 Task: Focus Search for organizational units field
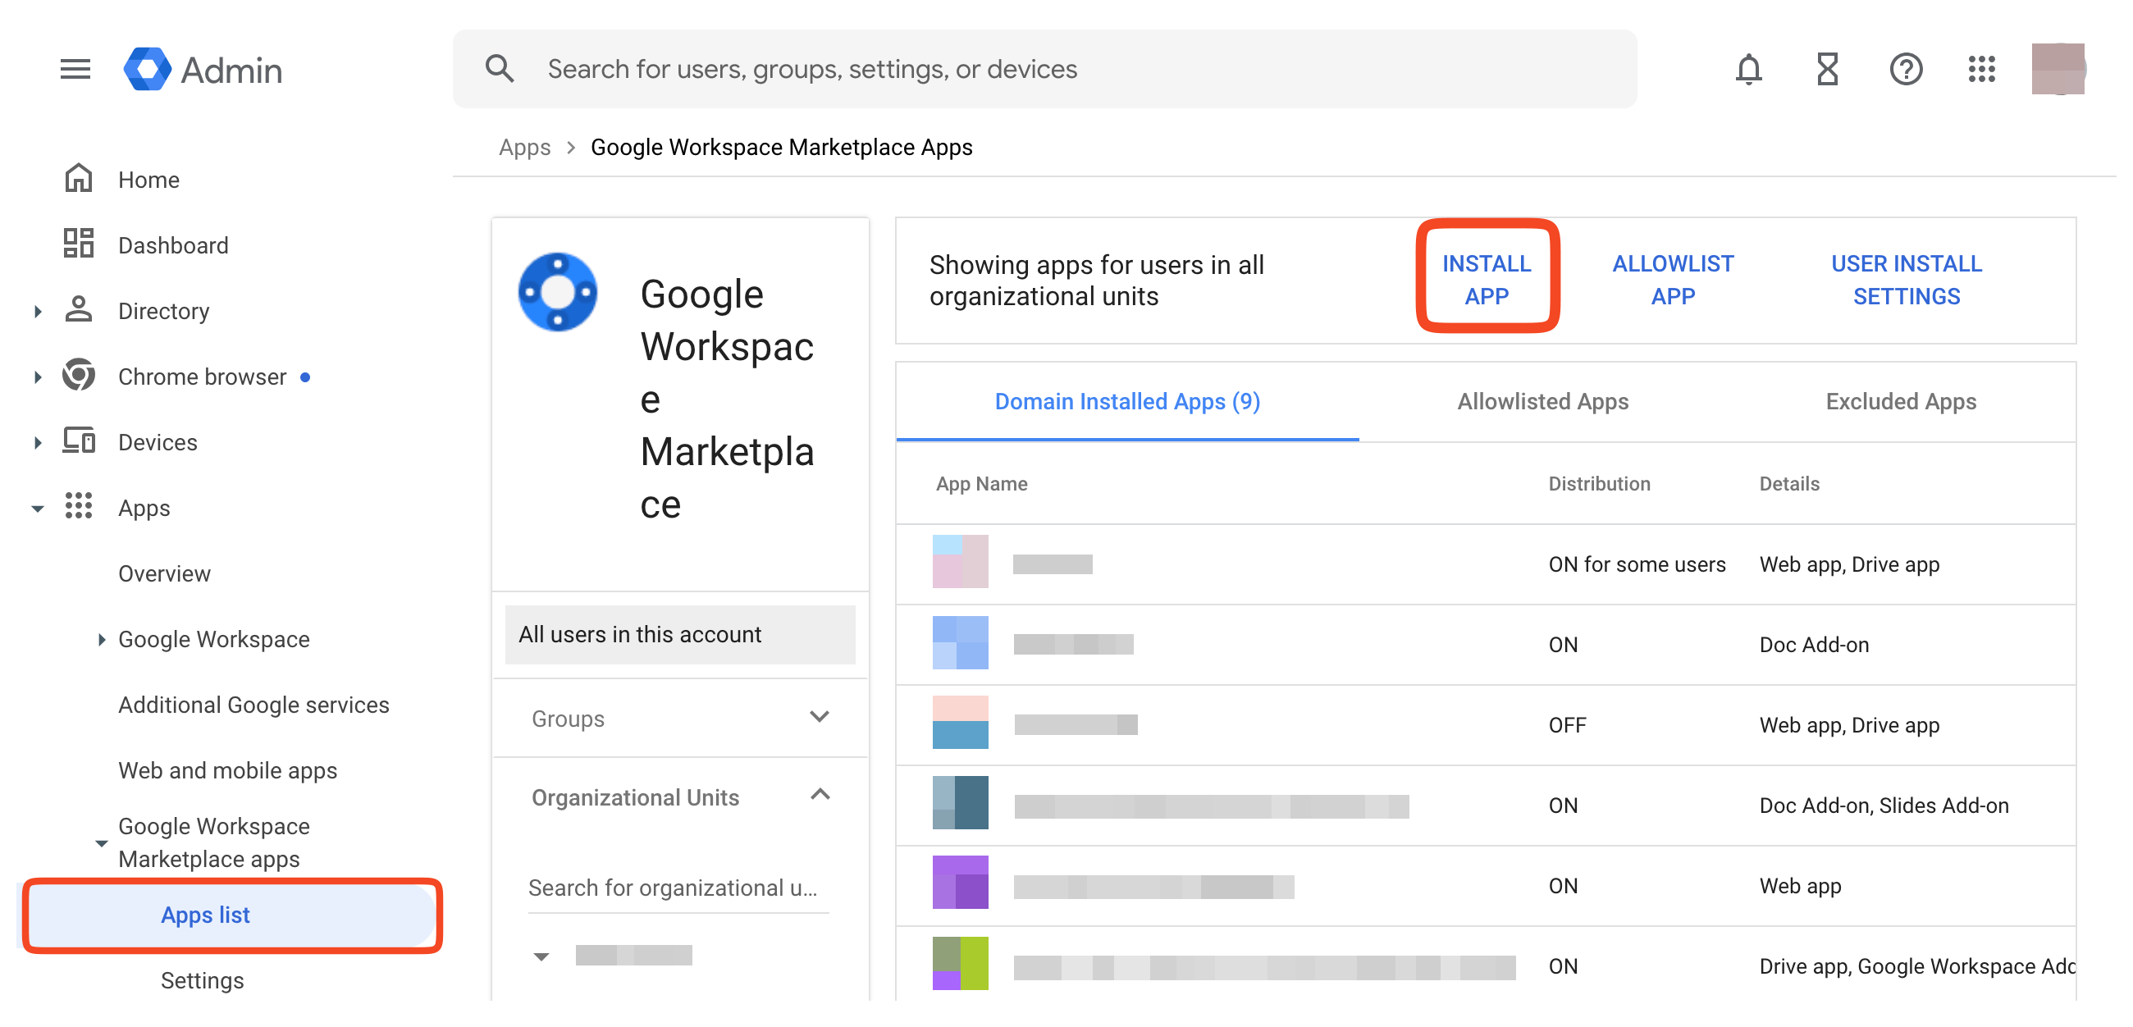[678, 888]
